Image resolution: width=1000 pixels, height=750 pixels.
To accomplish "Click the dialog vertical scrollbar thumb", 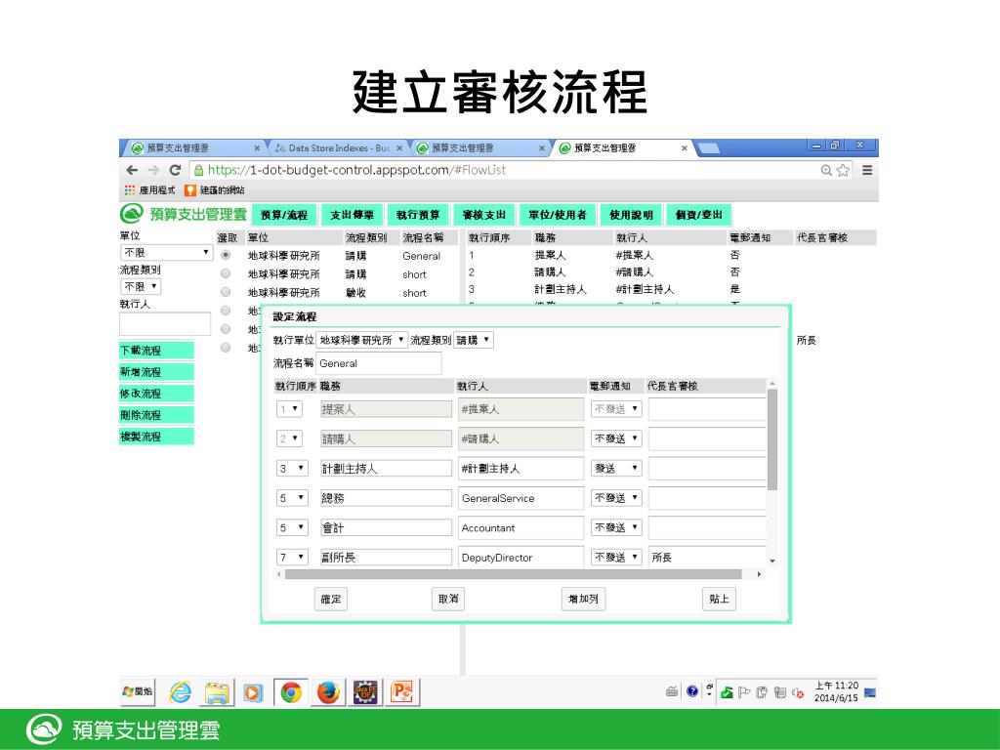I will (x=772, y=439).
